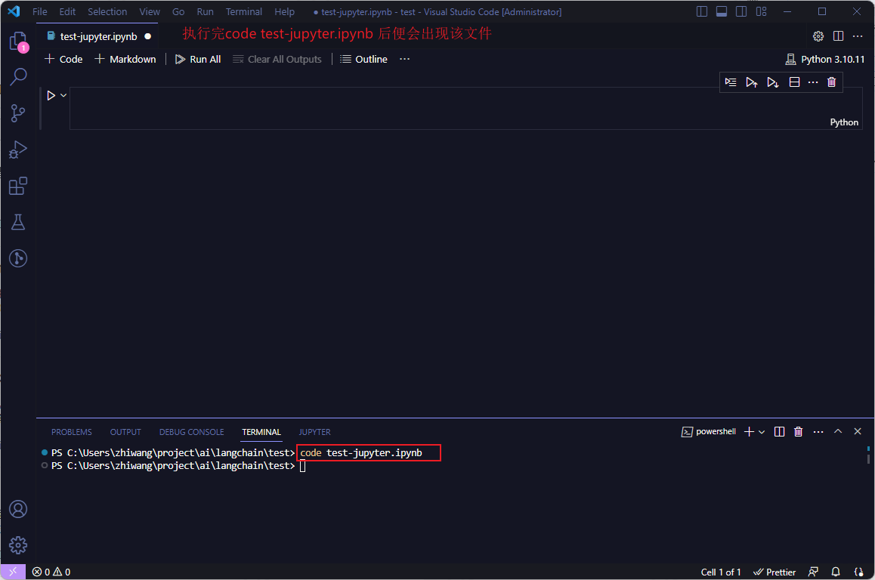Switch to the OUTPUT panel tab
The height and width of the screenshot is (580, 875).
tap(125, 432)
